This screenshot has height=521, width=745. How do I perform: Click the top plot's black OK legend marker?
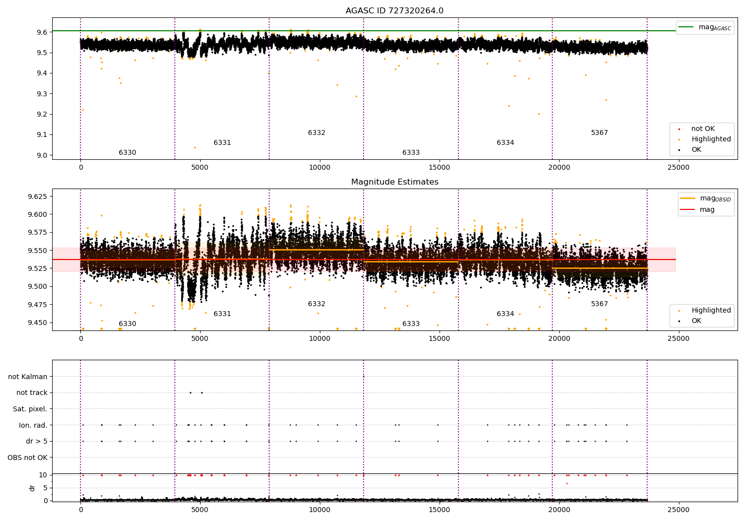point(679,150)
